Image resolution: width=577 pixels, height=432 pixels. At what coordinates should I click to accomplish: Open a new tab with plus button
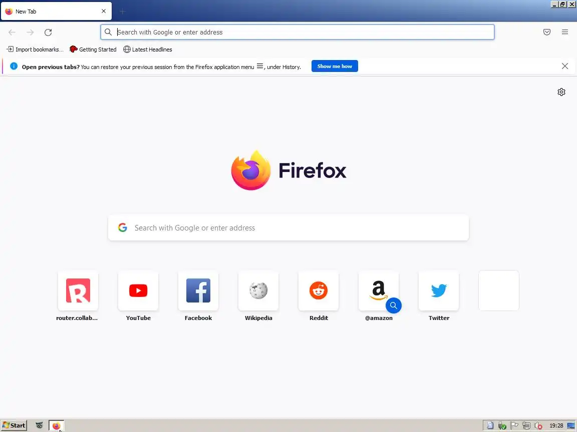point(123,11)
